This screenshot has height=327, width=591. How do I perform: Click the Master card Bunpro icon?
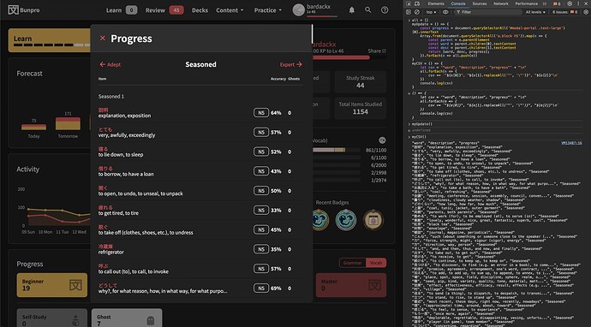[374, 285]
